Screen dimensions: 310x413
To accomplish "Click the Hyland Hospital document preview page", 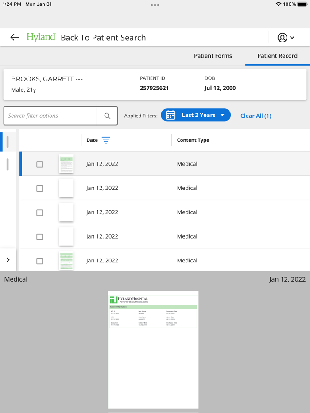I will click(153, 350).
